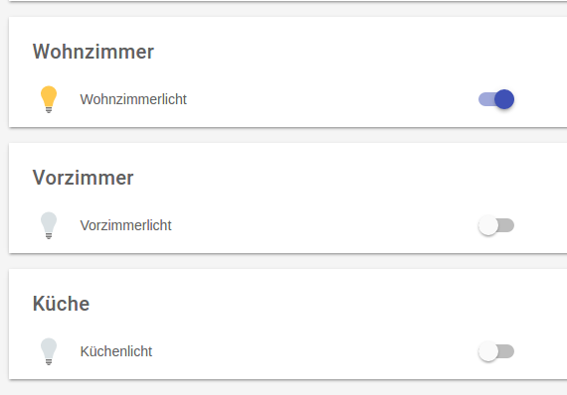
Task: Click the gray Küchenlicht bulb icon
Action: tap(49, 351)
